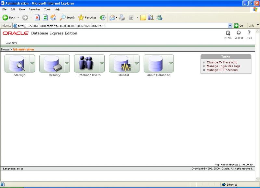Click the About Database label text
Image resolution: width=260 pixels, height=188 pixels.
click(159, 75)
